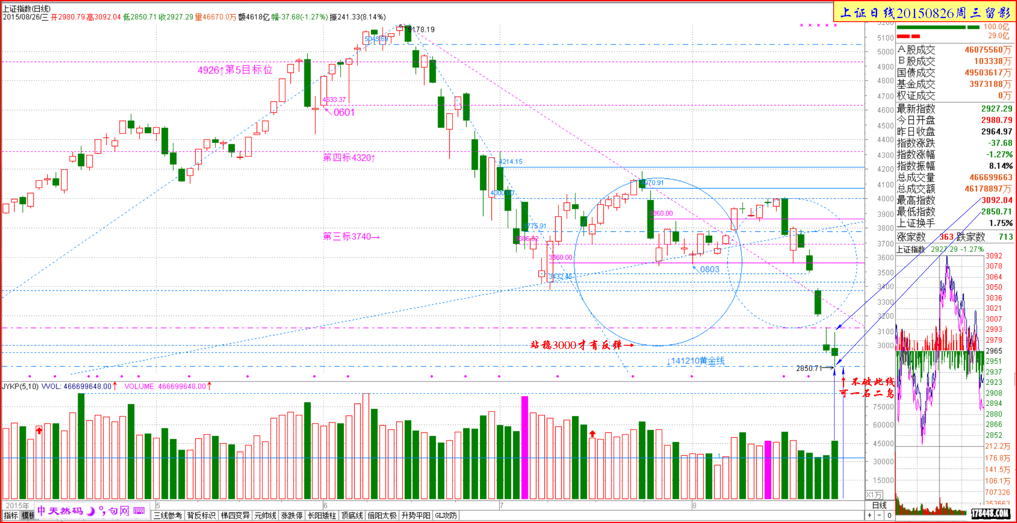Click the 0803 date marker label
This screenshot has width=1017, height=523.
coord(709,270)
